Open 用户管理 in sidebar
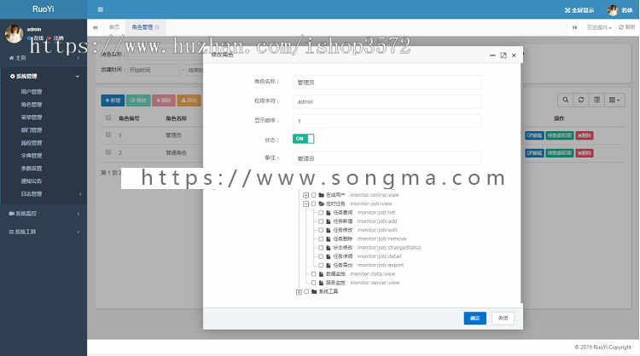 click(x=32, y=92)
